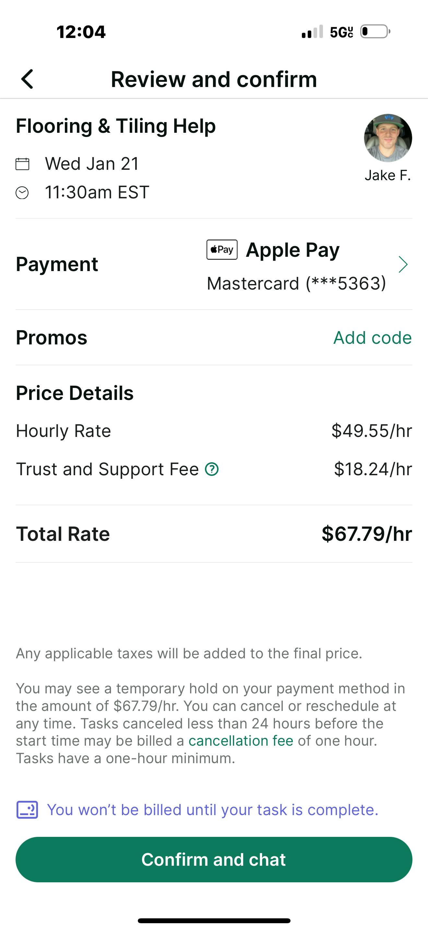
Task: Expand payment options with the chevron
Action: coord(403,265)
